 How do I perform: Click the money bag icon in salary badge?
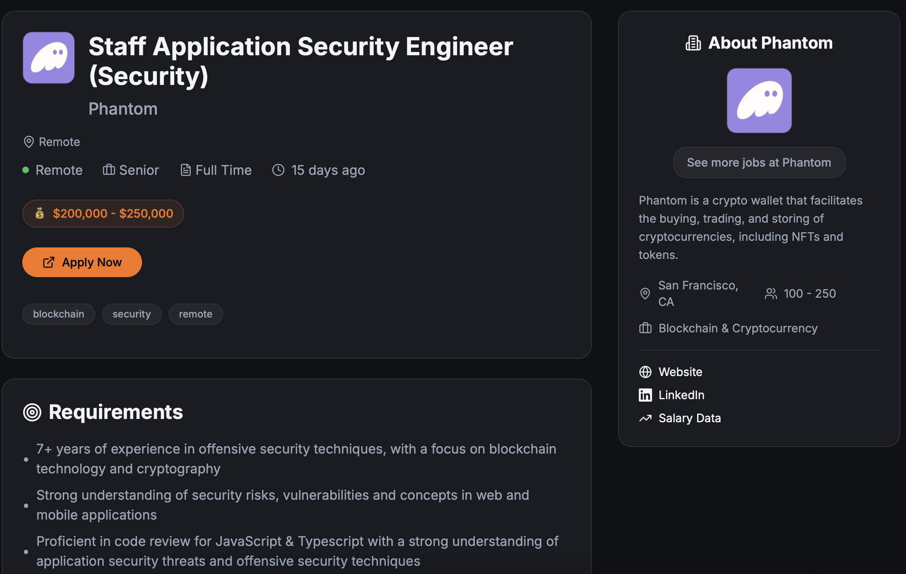coord(40,213)
